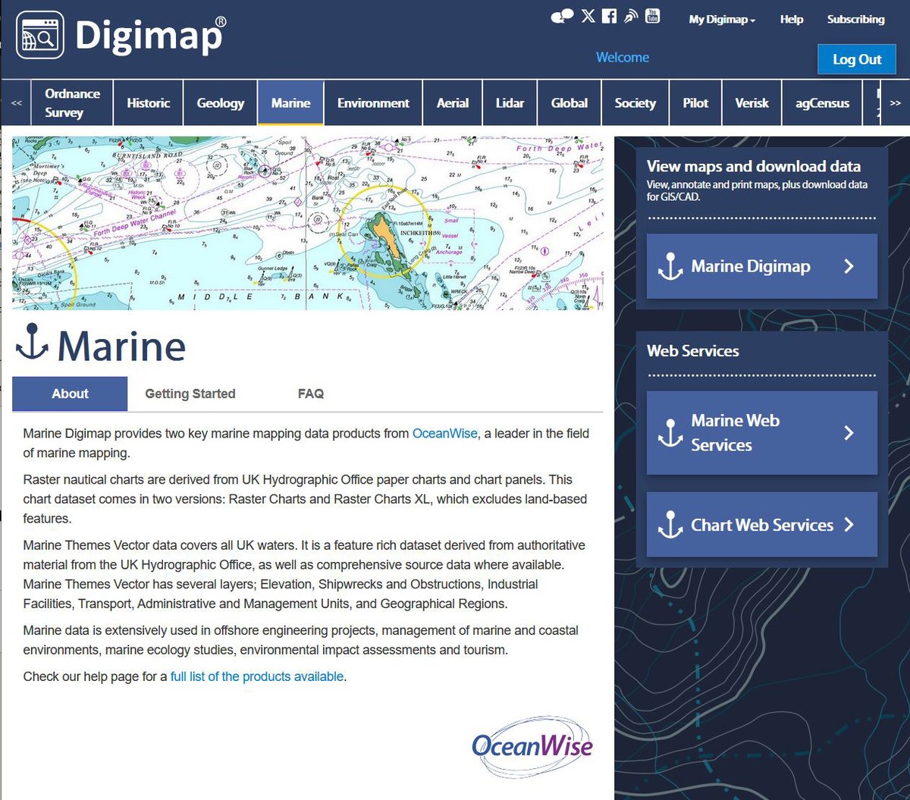
Task: Click the chevron on Marine Digimap button
Action: (x=849, y=266)
